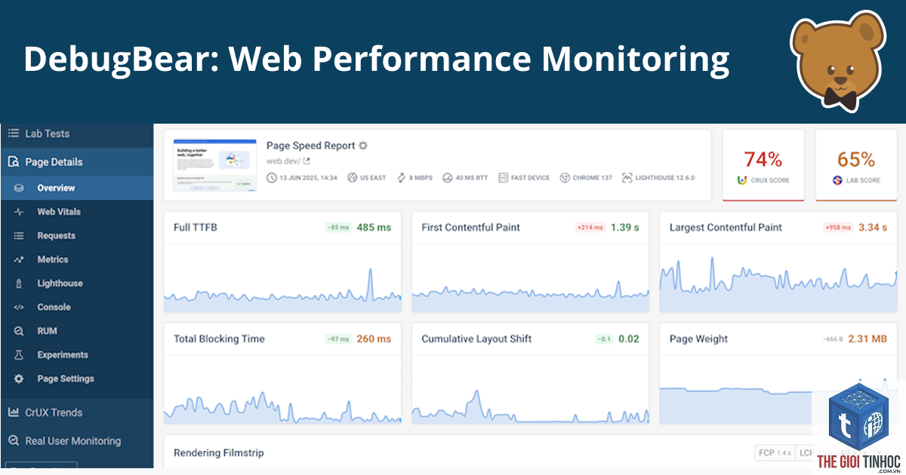The image size is (906, 475).
Task: Open the Lab Tests sidebar section
Action: point(76,133)
